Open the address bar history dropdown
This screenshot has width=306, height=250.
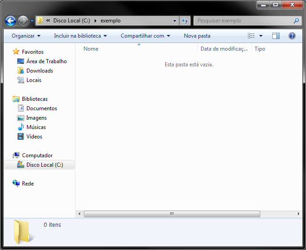coord(175,21)
